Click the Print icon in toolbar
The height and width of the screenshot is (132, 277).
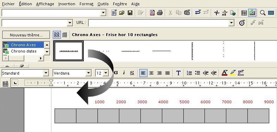(160, 13)
